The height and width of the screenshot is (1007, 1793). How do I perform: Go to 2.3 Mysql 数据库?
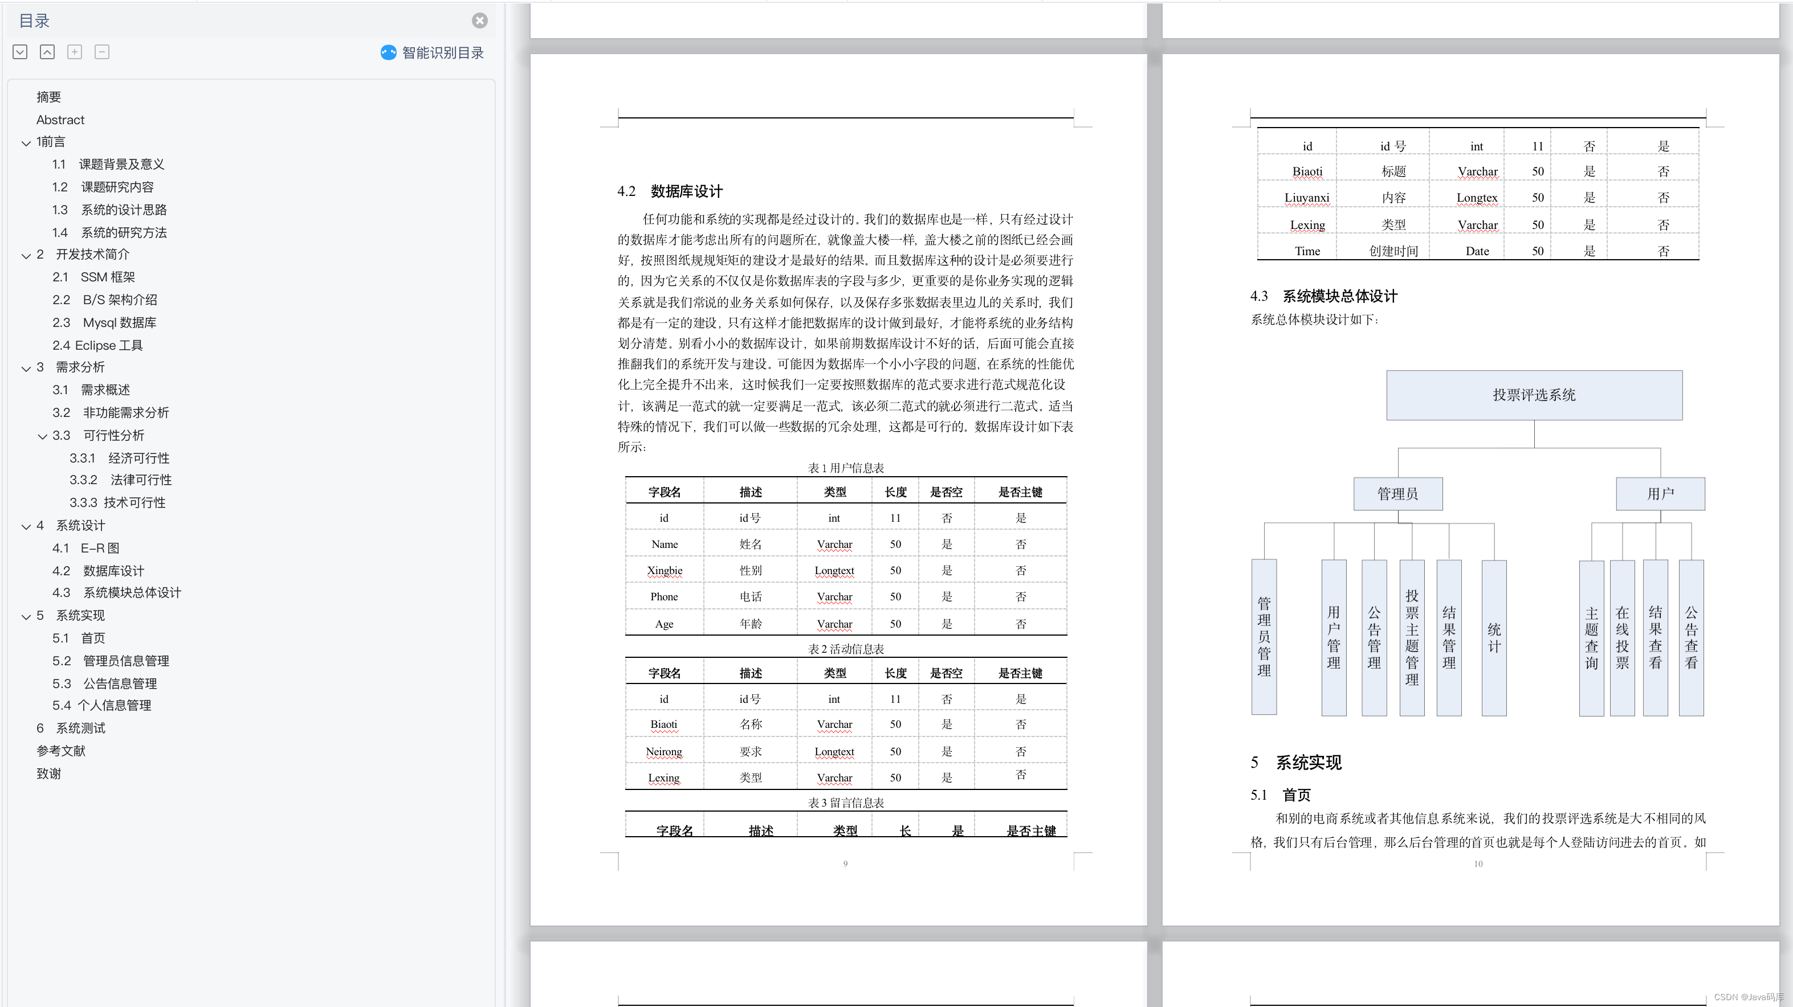coord(104,323)
